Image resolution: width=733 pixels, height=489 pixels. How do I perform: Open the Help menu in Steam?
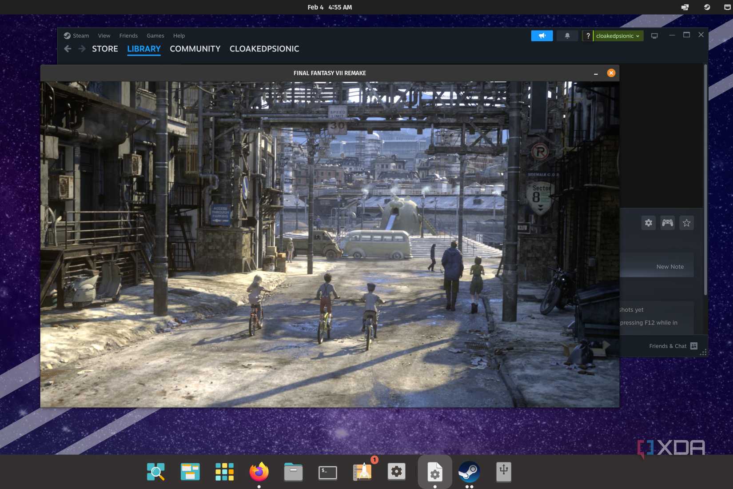tap(179, 36)
